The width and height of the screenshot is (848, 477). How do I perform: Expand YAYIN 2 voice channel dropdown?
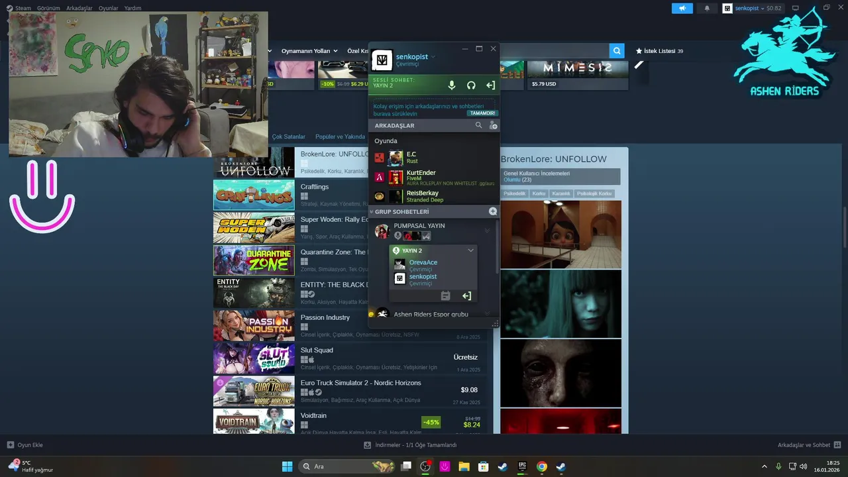click(470, 250)
